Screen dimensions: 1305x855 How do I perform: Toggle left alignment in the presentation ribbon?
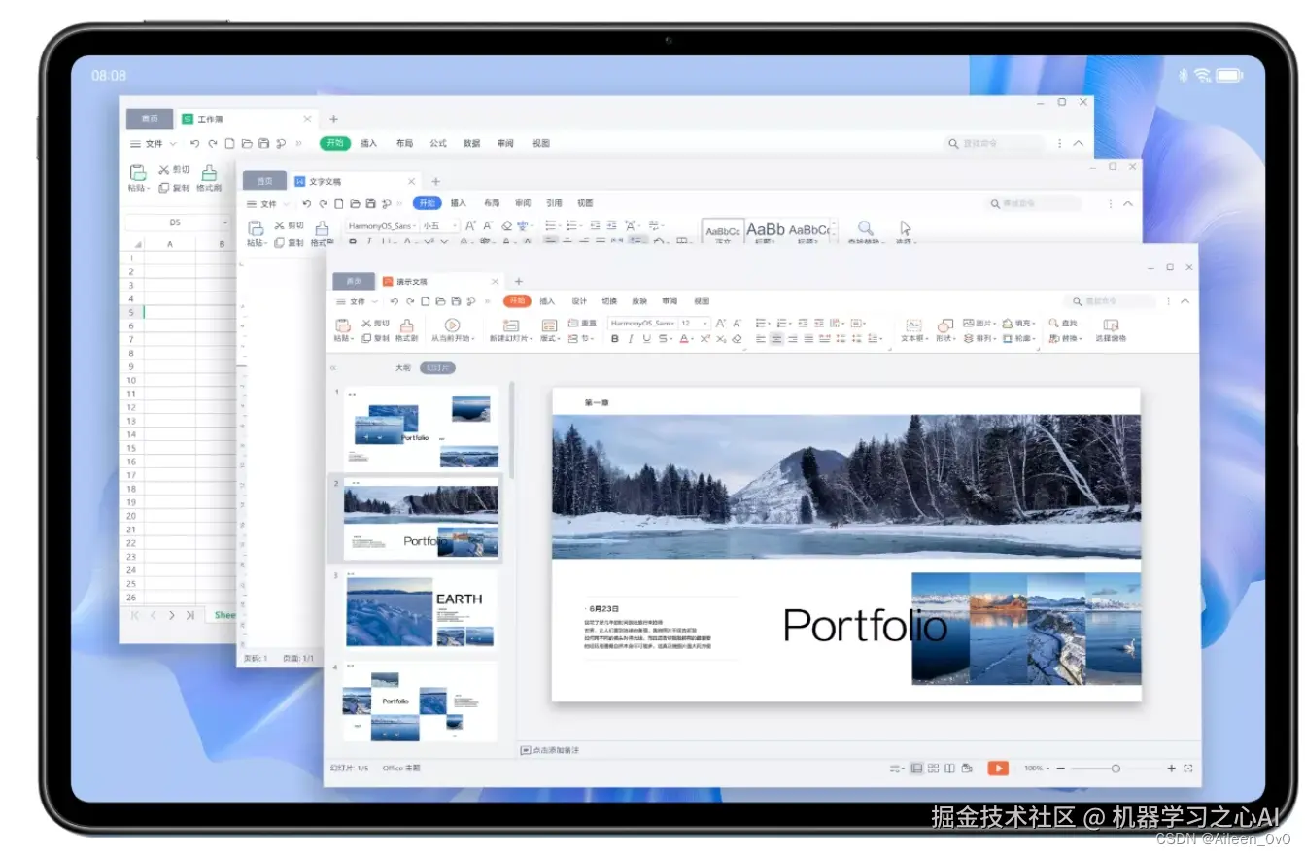click(x=761, y=338)
